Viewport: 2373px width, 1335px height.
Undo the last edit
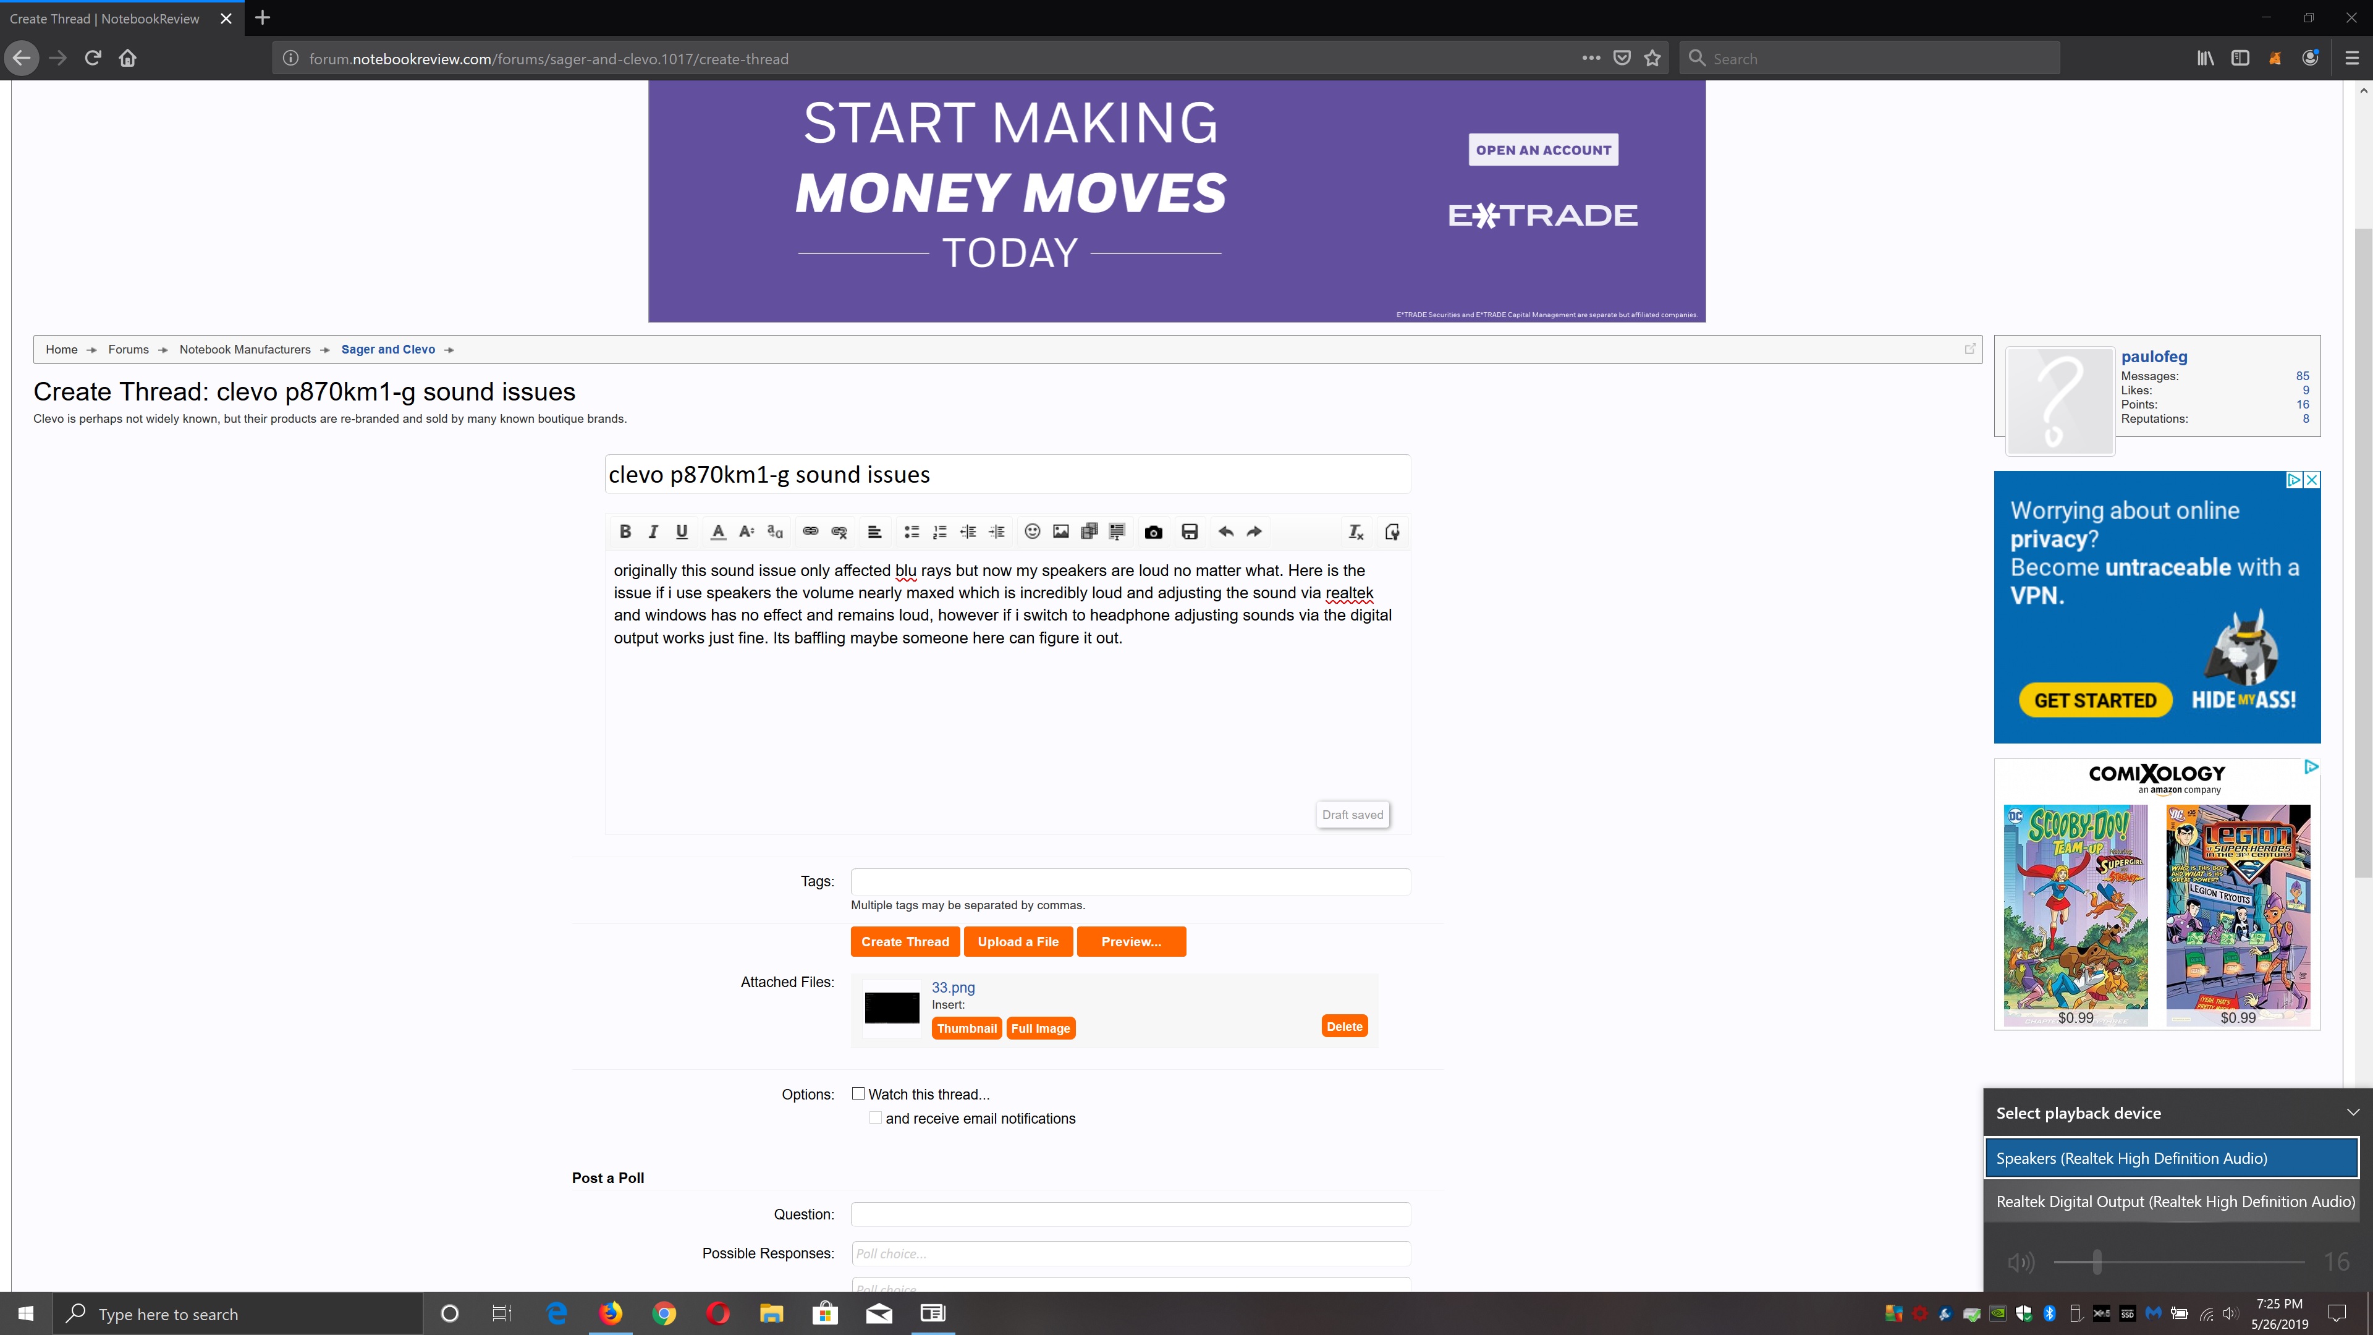pos(1225,532)
